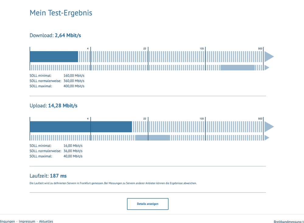
Task: Click the small arrow under the Download bar
Action: point(267,68)
